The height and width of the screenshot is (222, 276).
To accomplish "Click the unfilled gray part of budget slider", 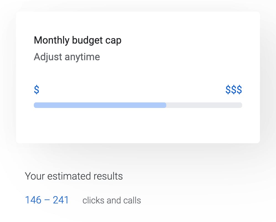I will (x=204, y=105).
